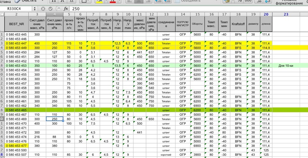The image size is (308, 158).
Task: Click the decrease indent icon
Action: click(x=158, y=1)
